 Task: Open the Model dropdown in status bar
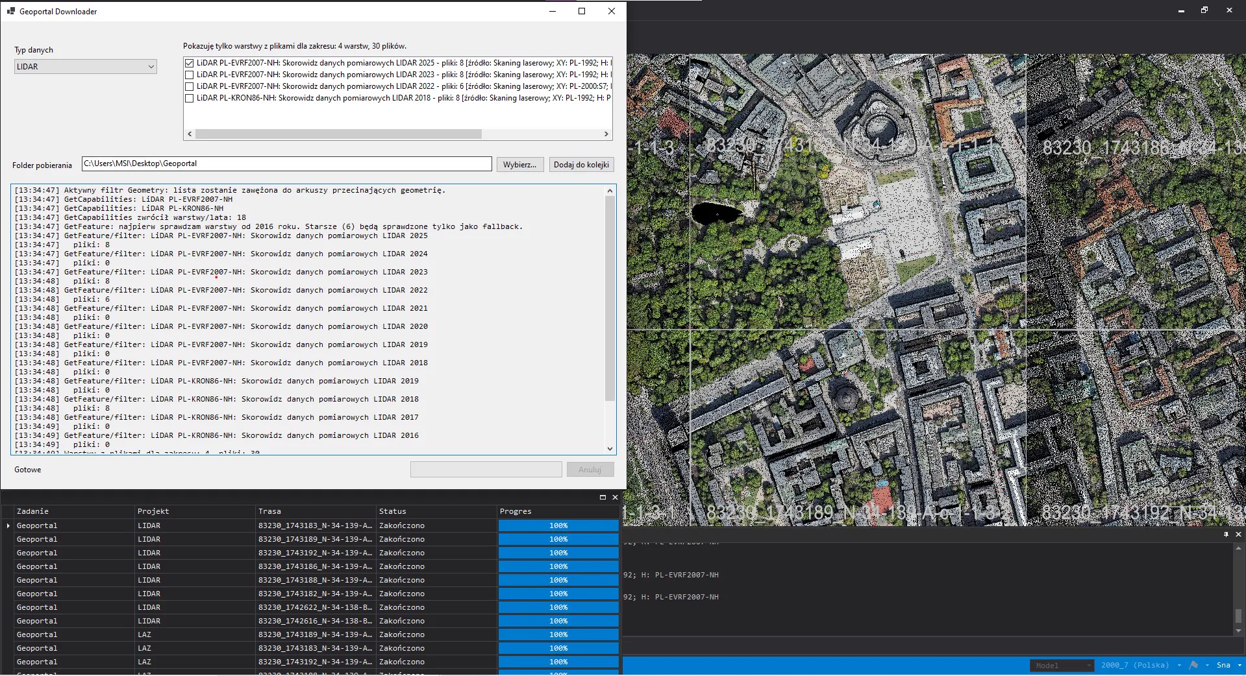click(1062, 665)
